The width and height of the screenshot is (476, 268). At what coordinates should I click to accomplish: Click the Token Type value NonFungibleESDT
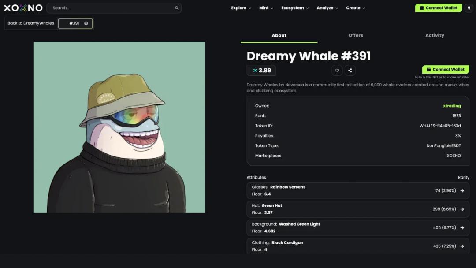pos(443,146)
